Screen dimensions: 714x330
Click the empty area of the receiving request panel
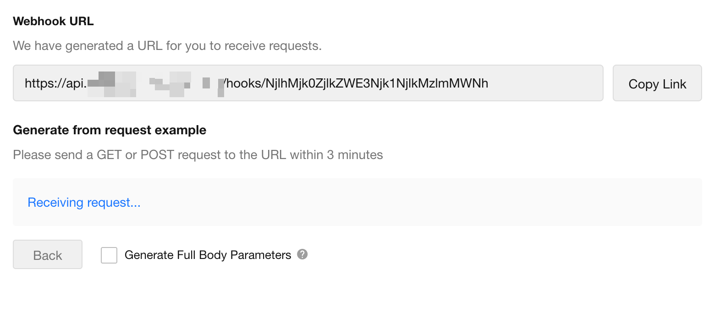(x=412, y=203)
